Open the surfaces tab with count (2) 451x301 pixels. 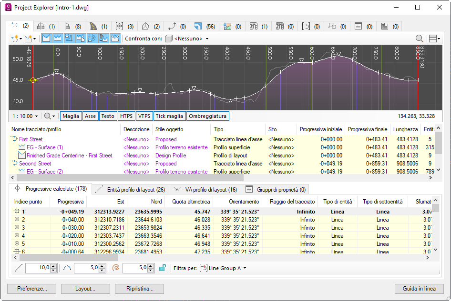[x=151, y=27]
